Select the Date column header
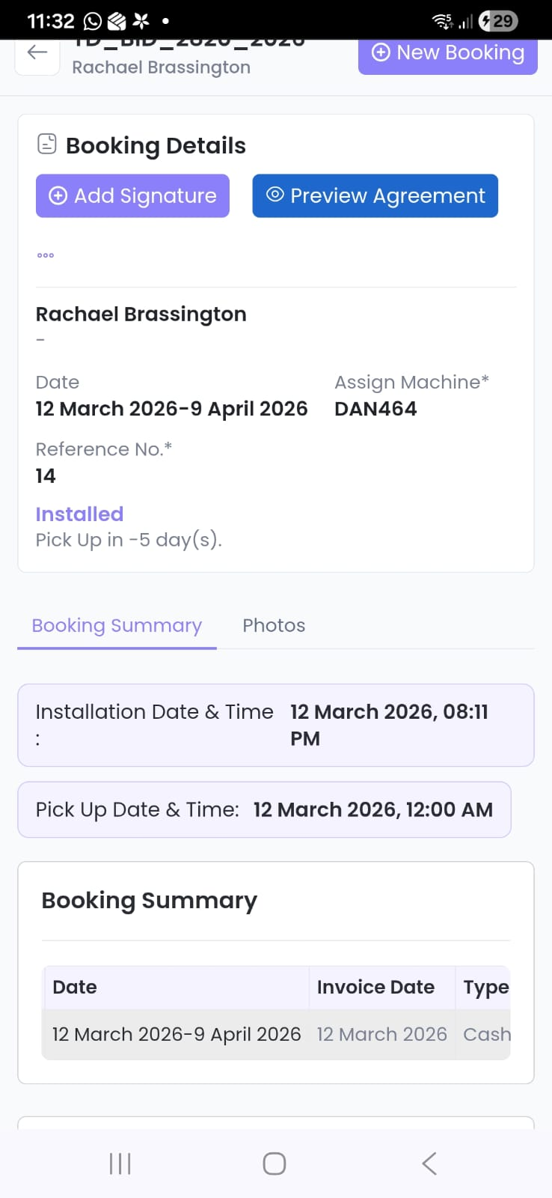The width and height of the screenshot is (552, 1198). (x=75, y=987)
